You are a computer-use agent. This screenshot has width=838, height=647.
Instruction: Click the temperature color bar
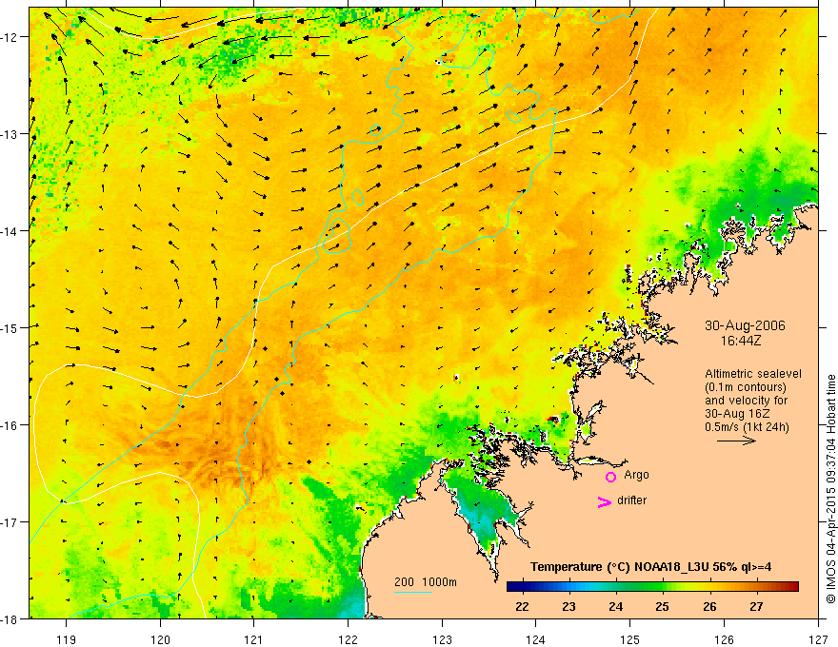pyautogui.click(x=652, y=587)
